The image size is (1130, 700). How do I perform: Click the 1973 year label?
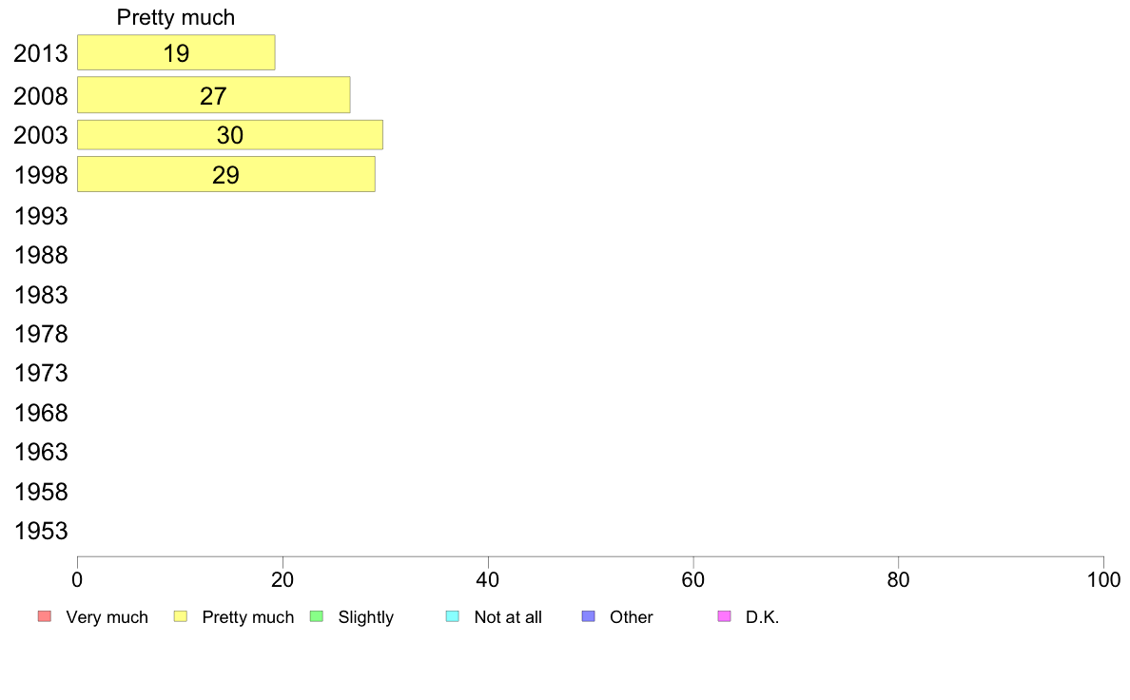click(x=41, y=374)
